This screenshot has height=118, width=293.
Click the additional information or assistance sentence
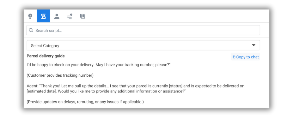[119, 91]
